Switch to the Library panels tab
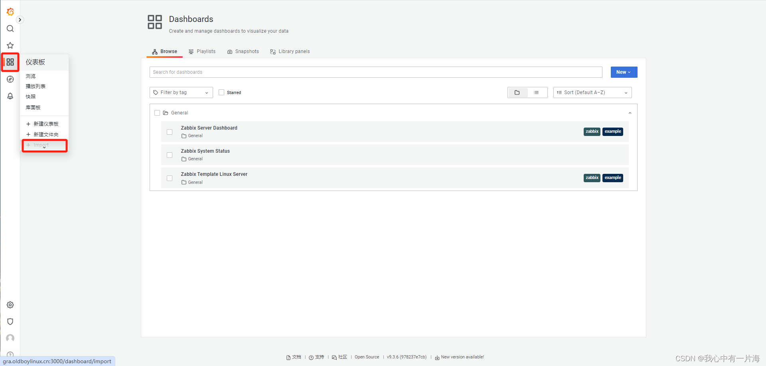The height and width of the screenshot is (366, 766). coord(290,51)
